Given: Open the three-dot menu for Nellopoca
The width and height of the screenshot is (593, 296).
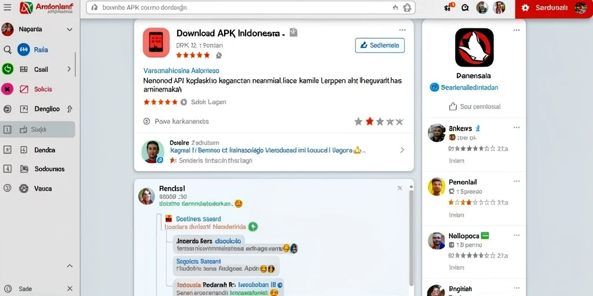Looking at the screenshot, I should point(517,236).
